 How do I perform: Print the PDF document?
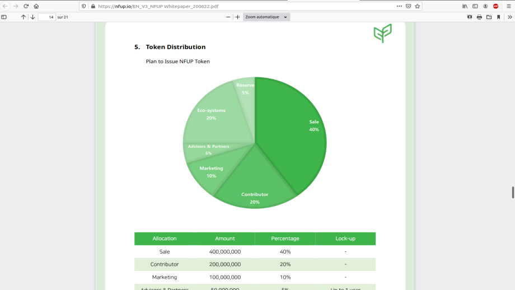click(x=479, y=17)
